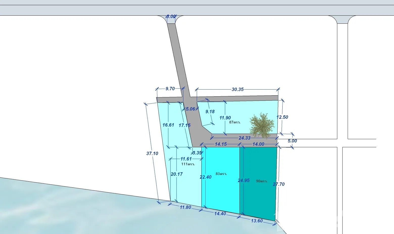Select the 111ตรว. plot label
The height and width of the screenshot is (234, 394).
[188, 164]
